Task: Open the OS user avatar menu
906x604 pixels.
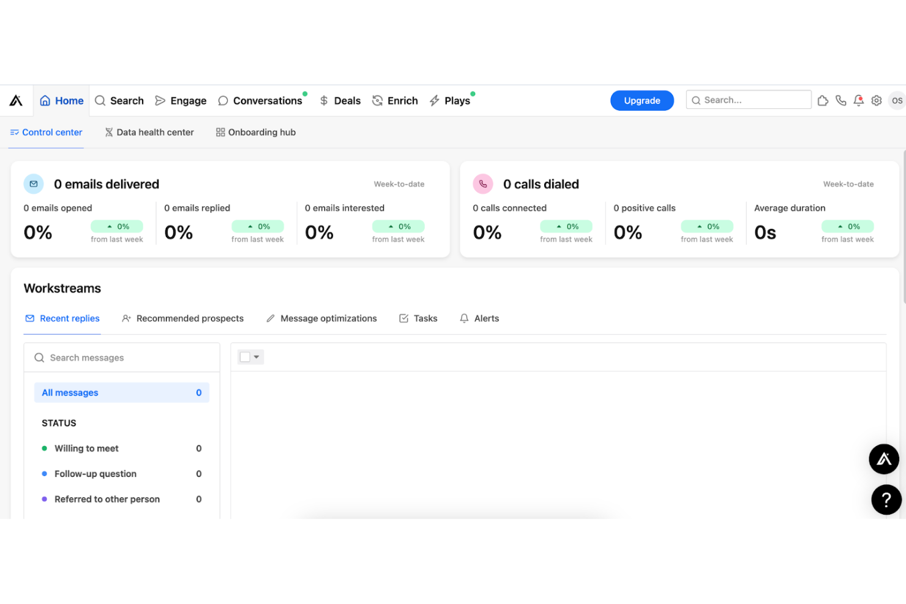Action: (x=897, y=100)
